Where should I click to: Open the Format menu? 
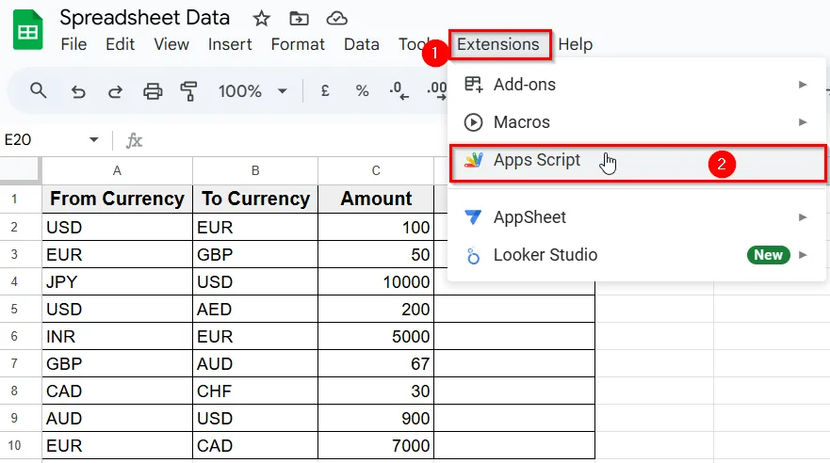coord(298,44)
